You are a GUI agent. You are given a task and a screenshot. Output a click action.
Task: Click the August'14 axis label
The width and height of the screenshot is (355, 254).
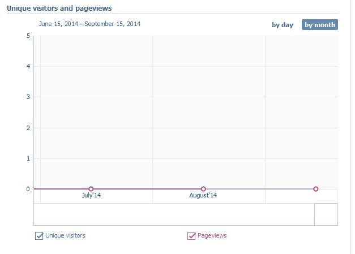[203, 196]
